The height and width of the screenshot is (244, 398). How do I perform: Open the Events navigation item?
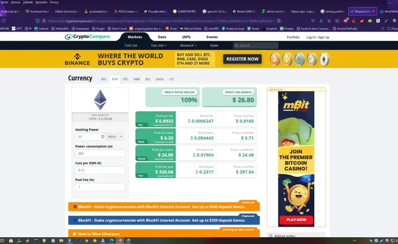point(212,37)
